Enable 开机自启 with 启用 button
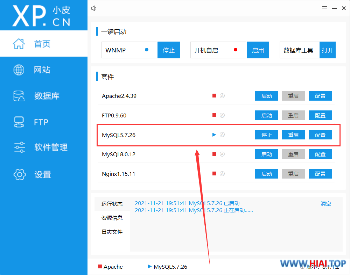Screen dimensions: 350x275 [x=258, y=50]
